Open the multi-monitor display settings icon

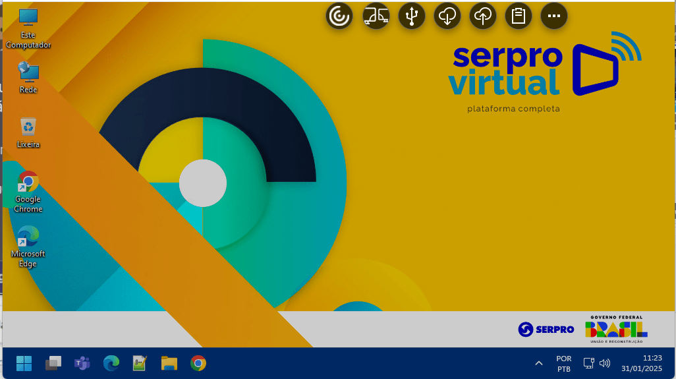pos(376,16)
